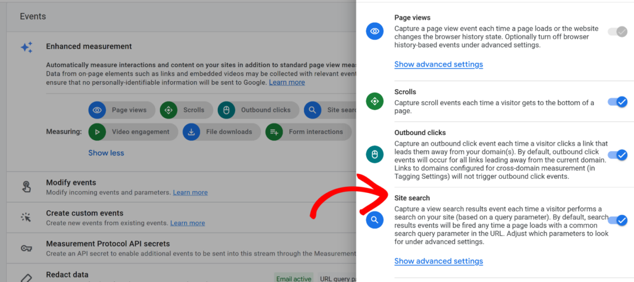Viewport: 634px width, 282px height.
Task: Select the Page views chip
Action: pyautogui.click(x=122, y=110)
